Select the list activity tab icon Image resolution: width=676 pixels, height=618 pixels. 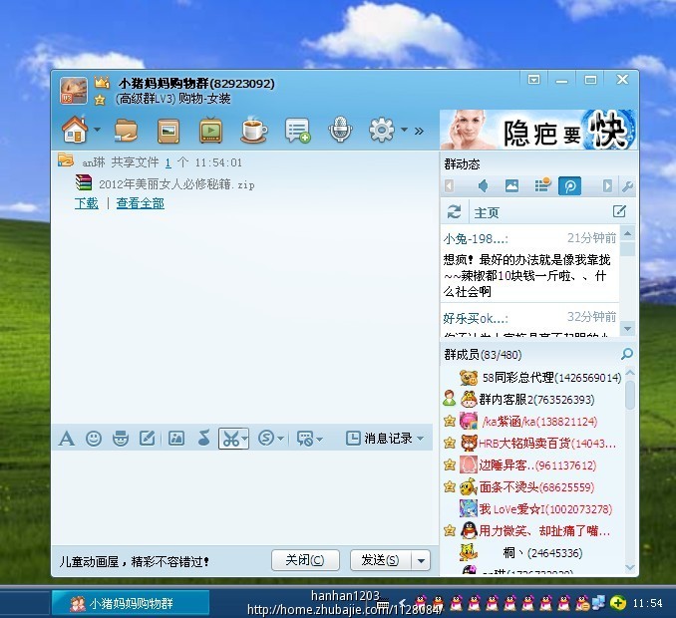(542, 185)
